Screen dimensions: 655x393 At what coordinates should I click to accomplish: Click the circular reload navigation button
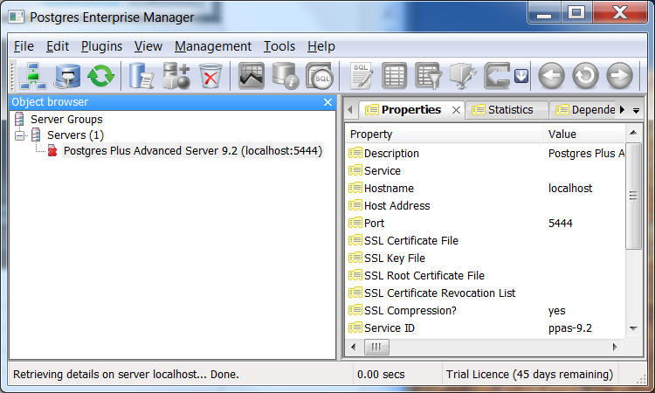click(x=585, y=76)
